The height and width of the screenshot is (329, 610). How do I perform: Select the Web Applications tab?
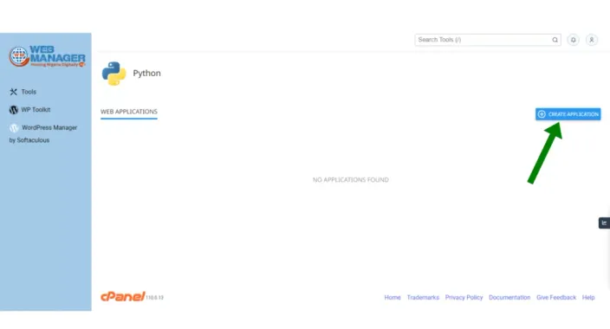tap(129, 112)
